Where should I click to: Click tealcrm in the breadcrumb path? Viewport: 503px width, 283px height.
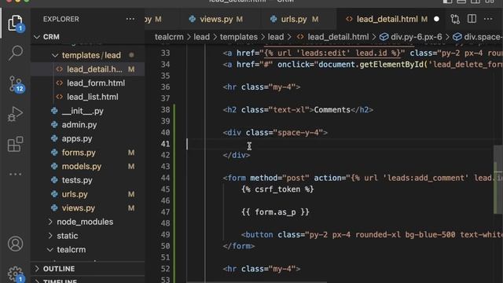[169, 37]
